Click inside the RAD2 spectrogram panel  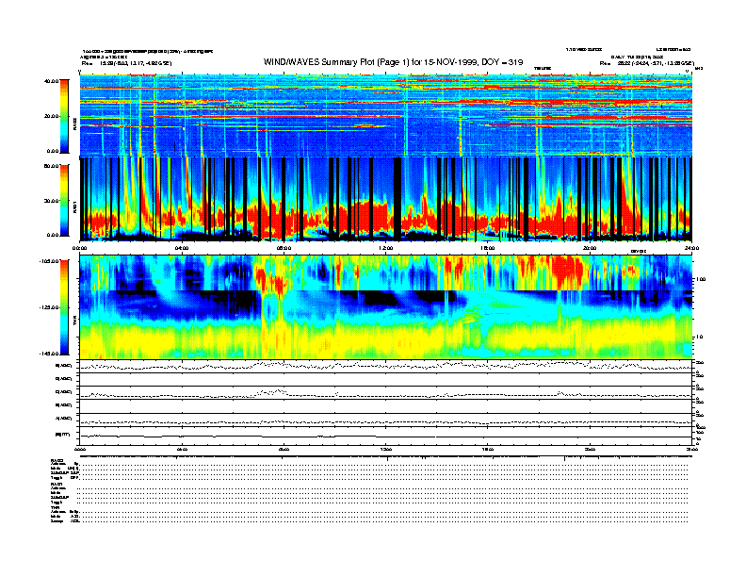tap(386, 115)
